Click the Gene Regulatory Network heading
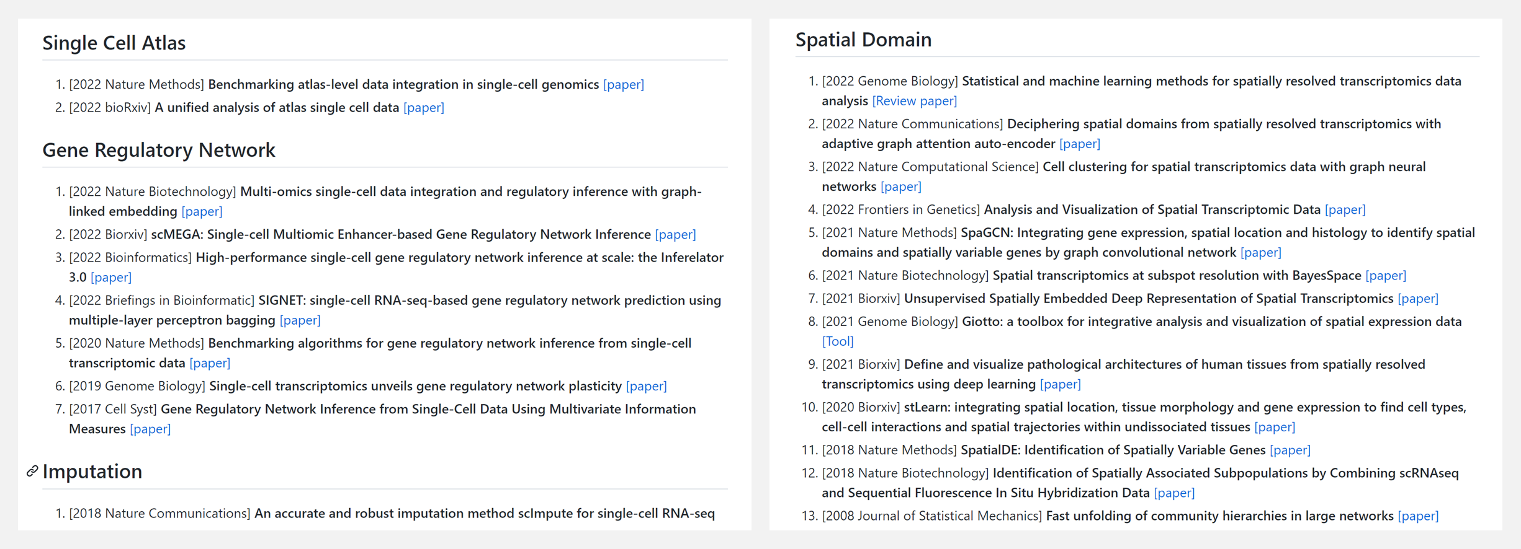Image resolution: width=1521 pixels, height=549 pixels. (x=159, y=150)
